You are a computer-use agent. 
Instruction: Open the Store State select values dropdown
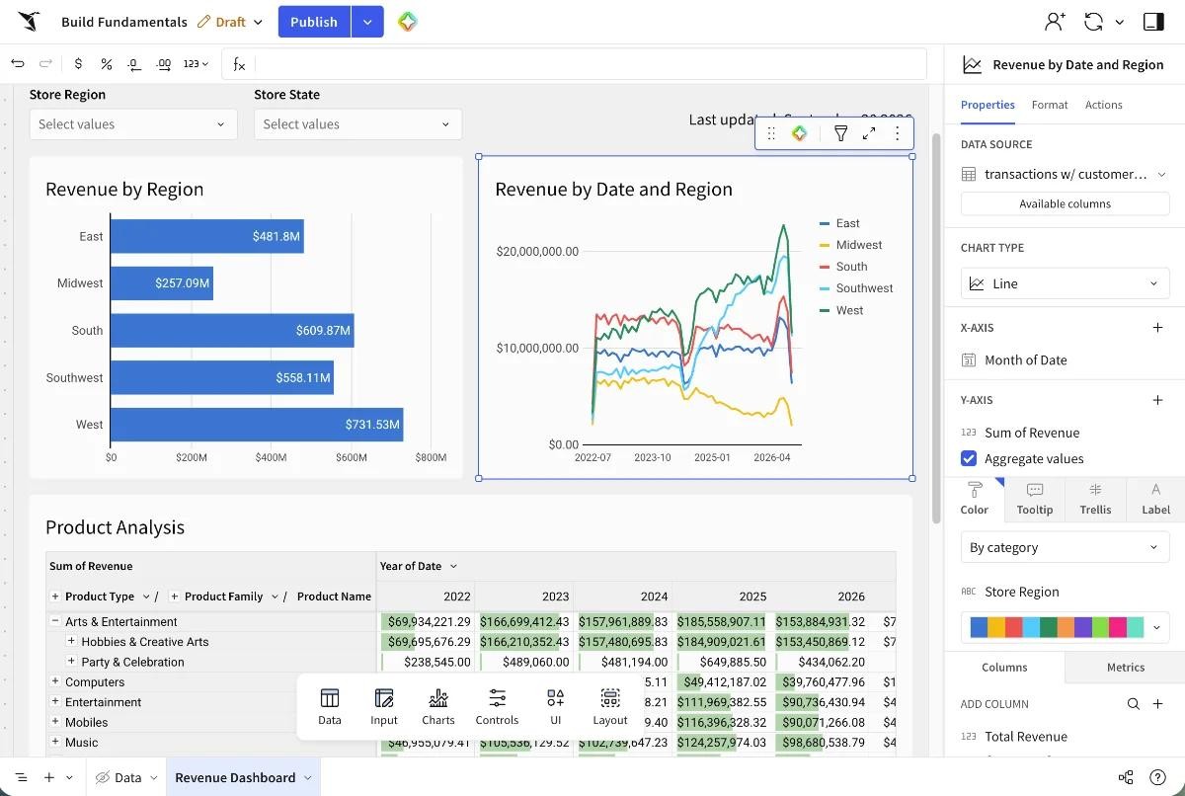(357, 124)
